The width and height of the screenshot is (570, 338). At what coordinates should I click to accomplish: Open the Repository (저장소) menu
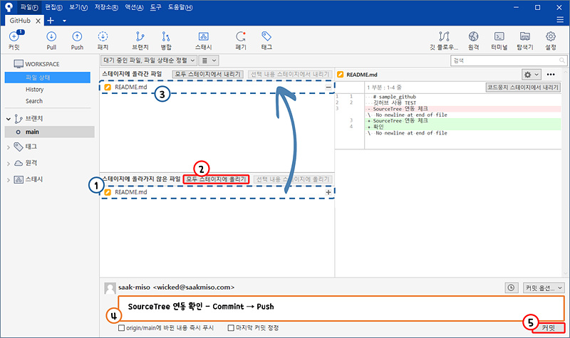tap(105, 7)
